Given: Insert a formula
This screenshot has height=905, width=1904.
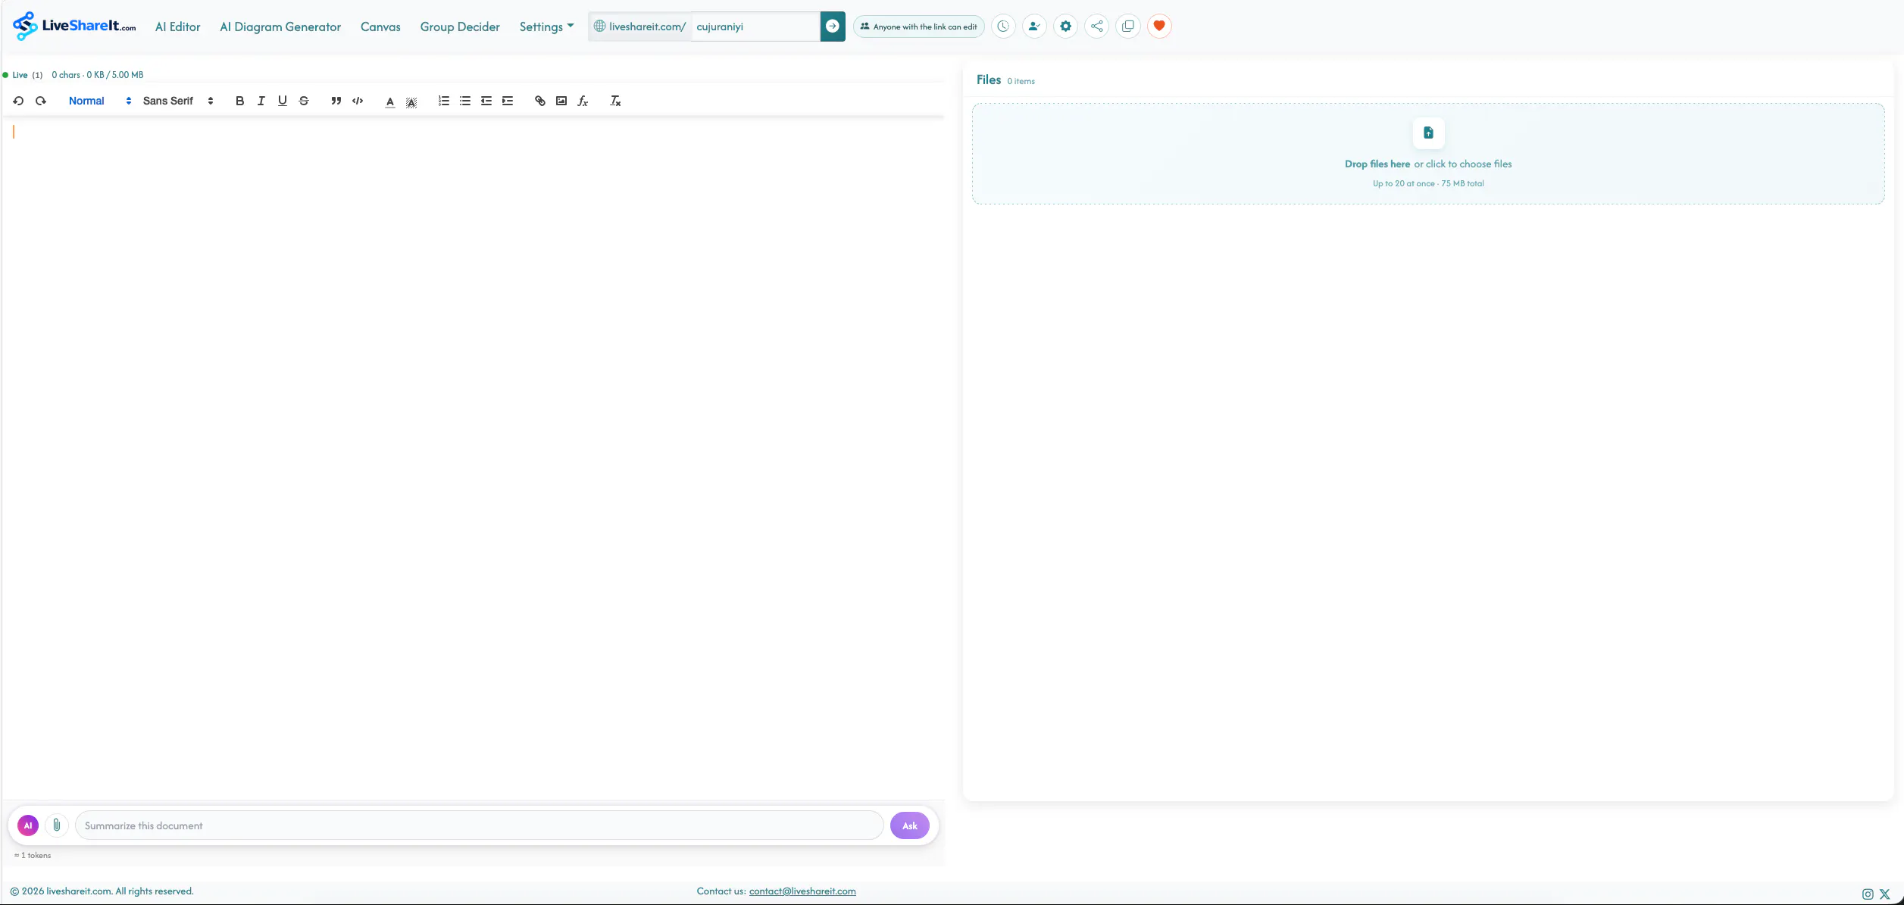Looking at the screenshot, I should 583,101.
